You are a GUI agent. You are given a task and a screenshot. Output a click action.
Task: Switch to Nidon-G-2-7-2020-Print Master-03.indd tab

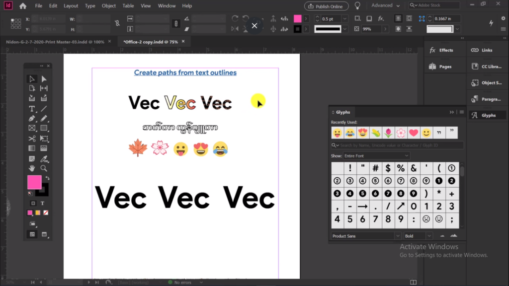55,42
